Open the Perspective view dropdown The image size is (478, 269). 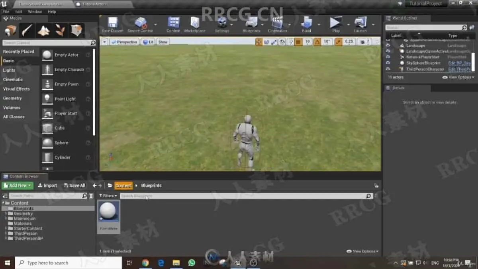[124, 42]
